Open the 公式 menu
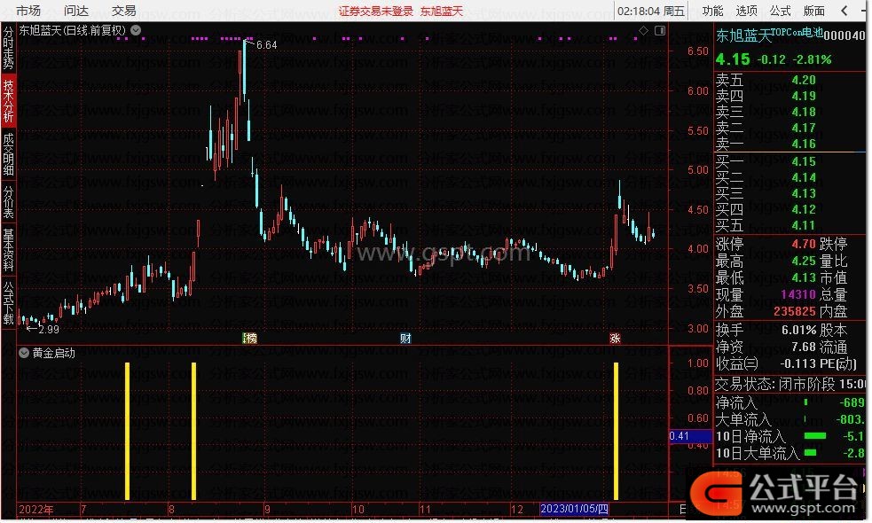Image resolution: width=872 pixels, height=523 pixels. [x=781, y=11]
